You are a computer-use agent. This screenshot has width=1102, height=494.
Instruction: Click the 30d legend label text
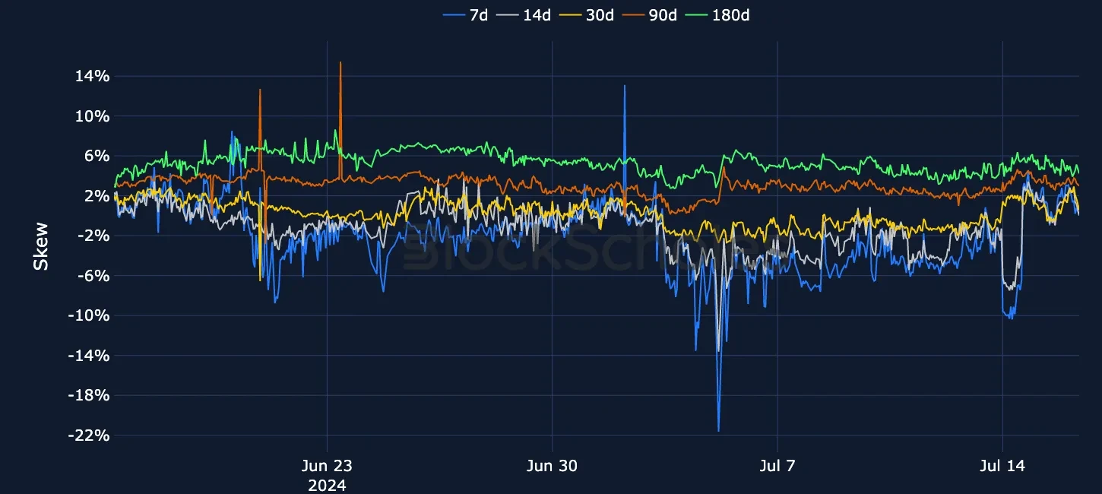[x=602, y=14]
